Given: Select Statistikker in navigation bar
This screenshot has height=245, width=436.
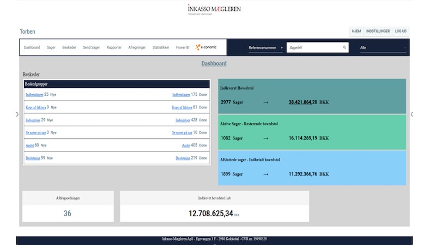Looking at the screenshot, I should point(160,47).
